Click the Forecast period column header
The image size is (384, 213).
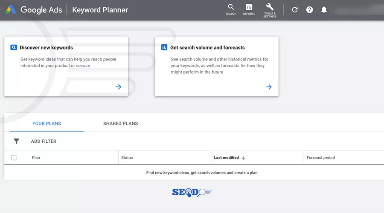pos(320,158)
